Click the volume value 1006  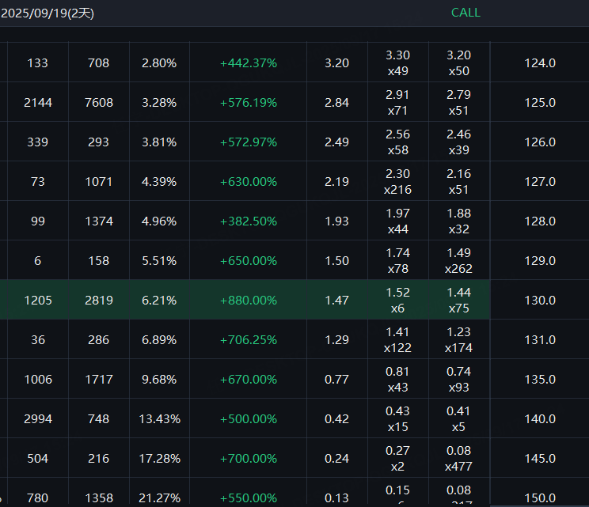(x=38, y=380)
